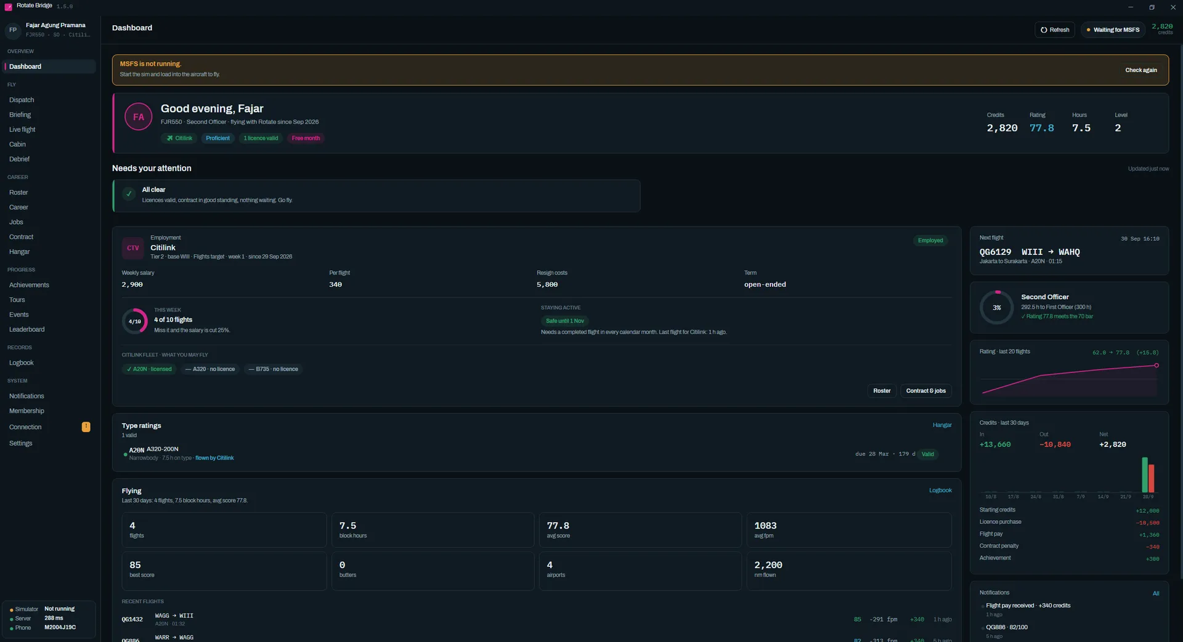Image resolution: width=1183 pixels, height=642 pixels.
Task: Click the All clear checkmark icon
Action: click(x=129, y=194)
